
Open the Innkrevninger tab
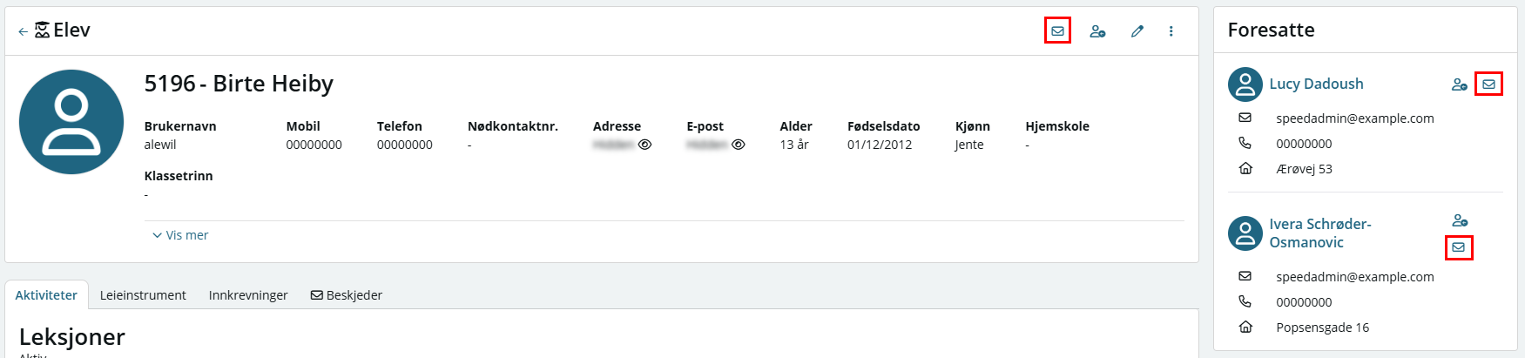[248, 295]
